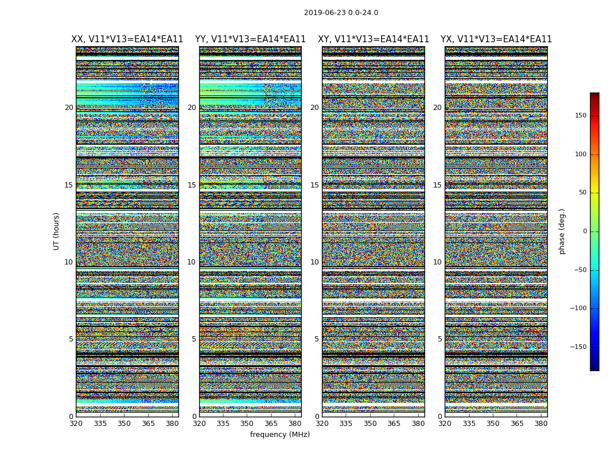The width and height of the screenshot is (608, 463).
Task: Click inside the XY phase waterfall panel
Action: [373, 231]
